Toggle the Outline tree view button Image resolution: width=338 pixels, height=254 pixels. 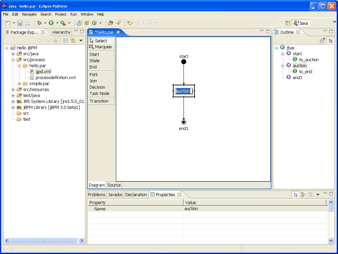pyautogui.click(x=330, y=41)
